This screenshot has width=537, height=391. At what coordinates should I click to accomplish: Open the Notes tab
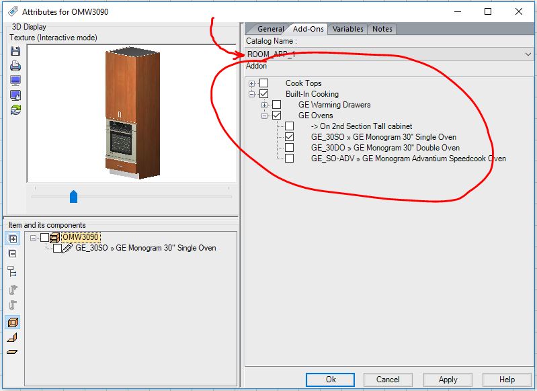[x=382, y=29]
